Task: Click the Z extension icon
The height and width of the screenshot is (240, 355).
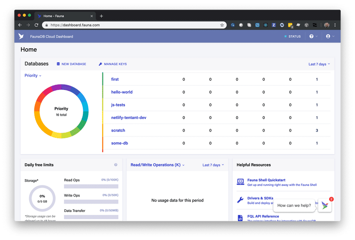Action: point(274,25)
